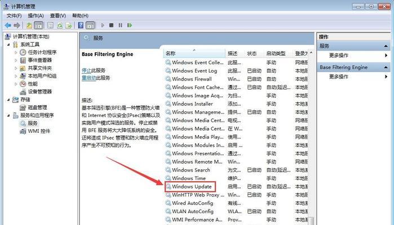Sort by the 描述 column header
Screen dimensions: 394x225
pyautogui.click(x=235, y=53)
